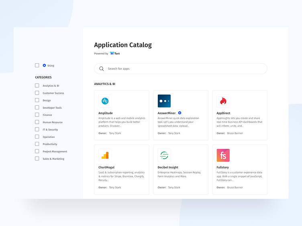Click the search magnifier icon
This screenshot has height=226, width=302.
[x=102, y=69]
